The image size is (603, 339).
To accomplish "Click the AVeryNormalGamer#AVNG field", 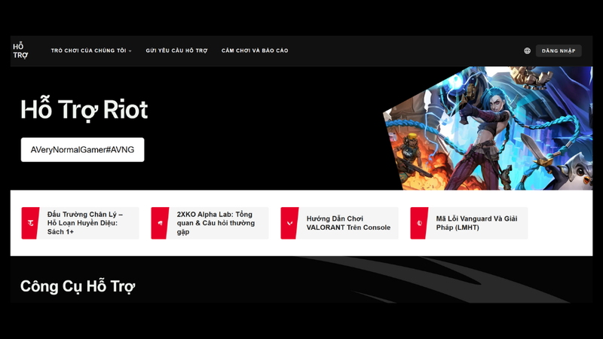I will tap(82, 149).
